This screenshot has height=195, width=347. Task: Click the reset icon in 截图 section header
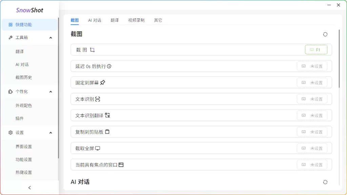(325, 34)
